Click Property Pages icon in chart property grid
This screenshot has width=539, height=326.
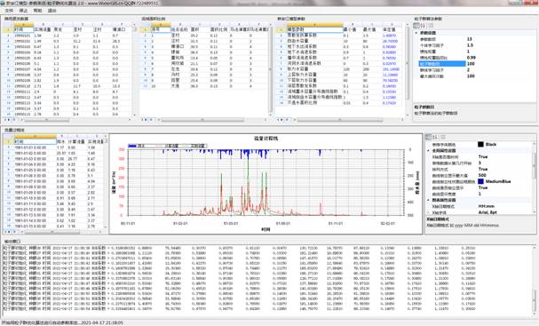443,137
